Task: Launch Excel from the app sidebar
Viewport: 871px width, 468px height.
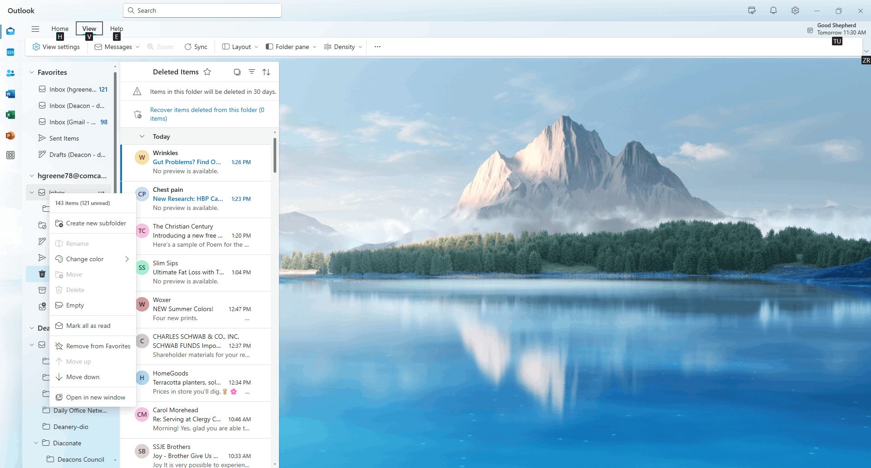Action: [x=10, y=115]
